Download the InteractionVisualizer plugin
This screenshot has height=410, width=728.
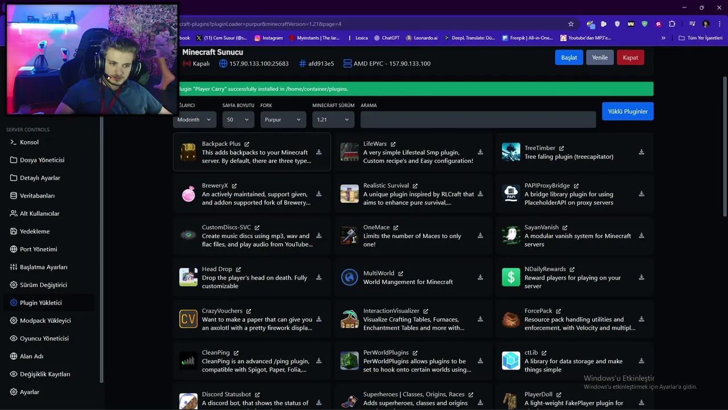[480, 319]
